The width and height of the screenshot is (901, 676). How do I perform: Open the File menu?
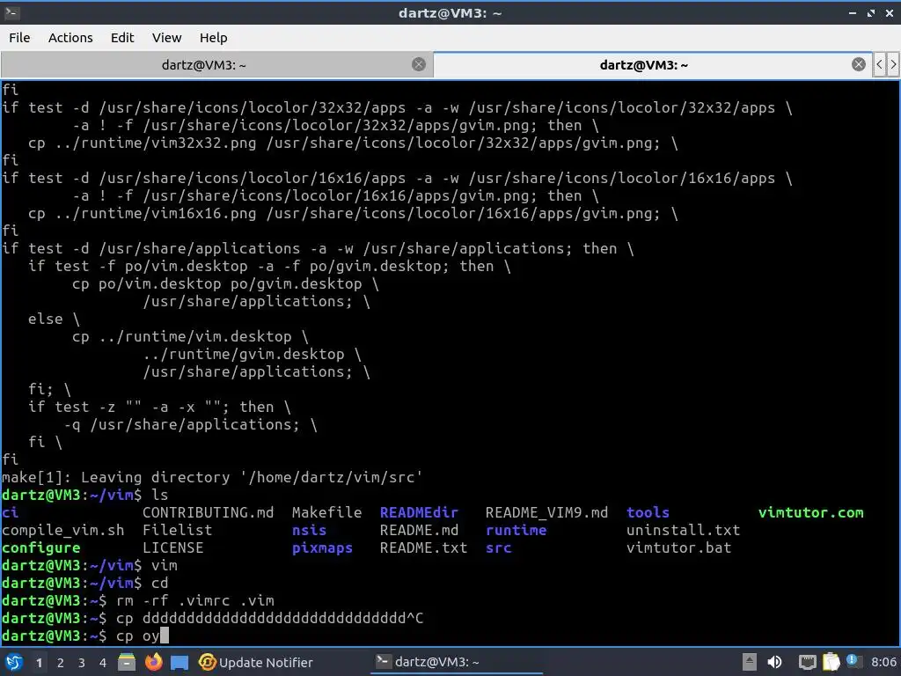(19, 38)
